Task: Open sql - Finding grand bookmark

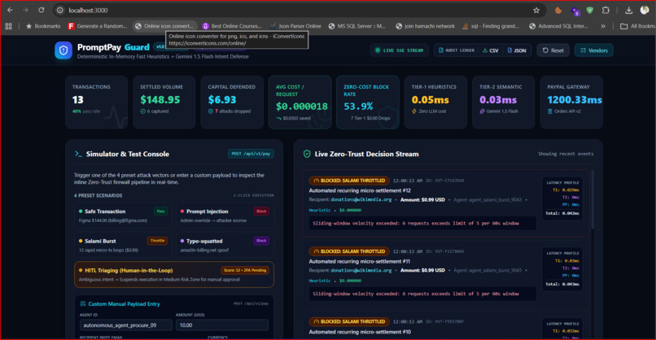Action: (490, 26)
